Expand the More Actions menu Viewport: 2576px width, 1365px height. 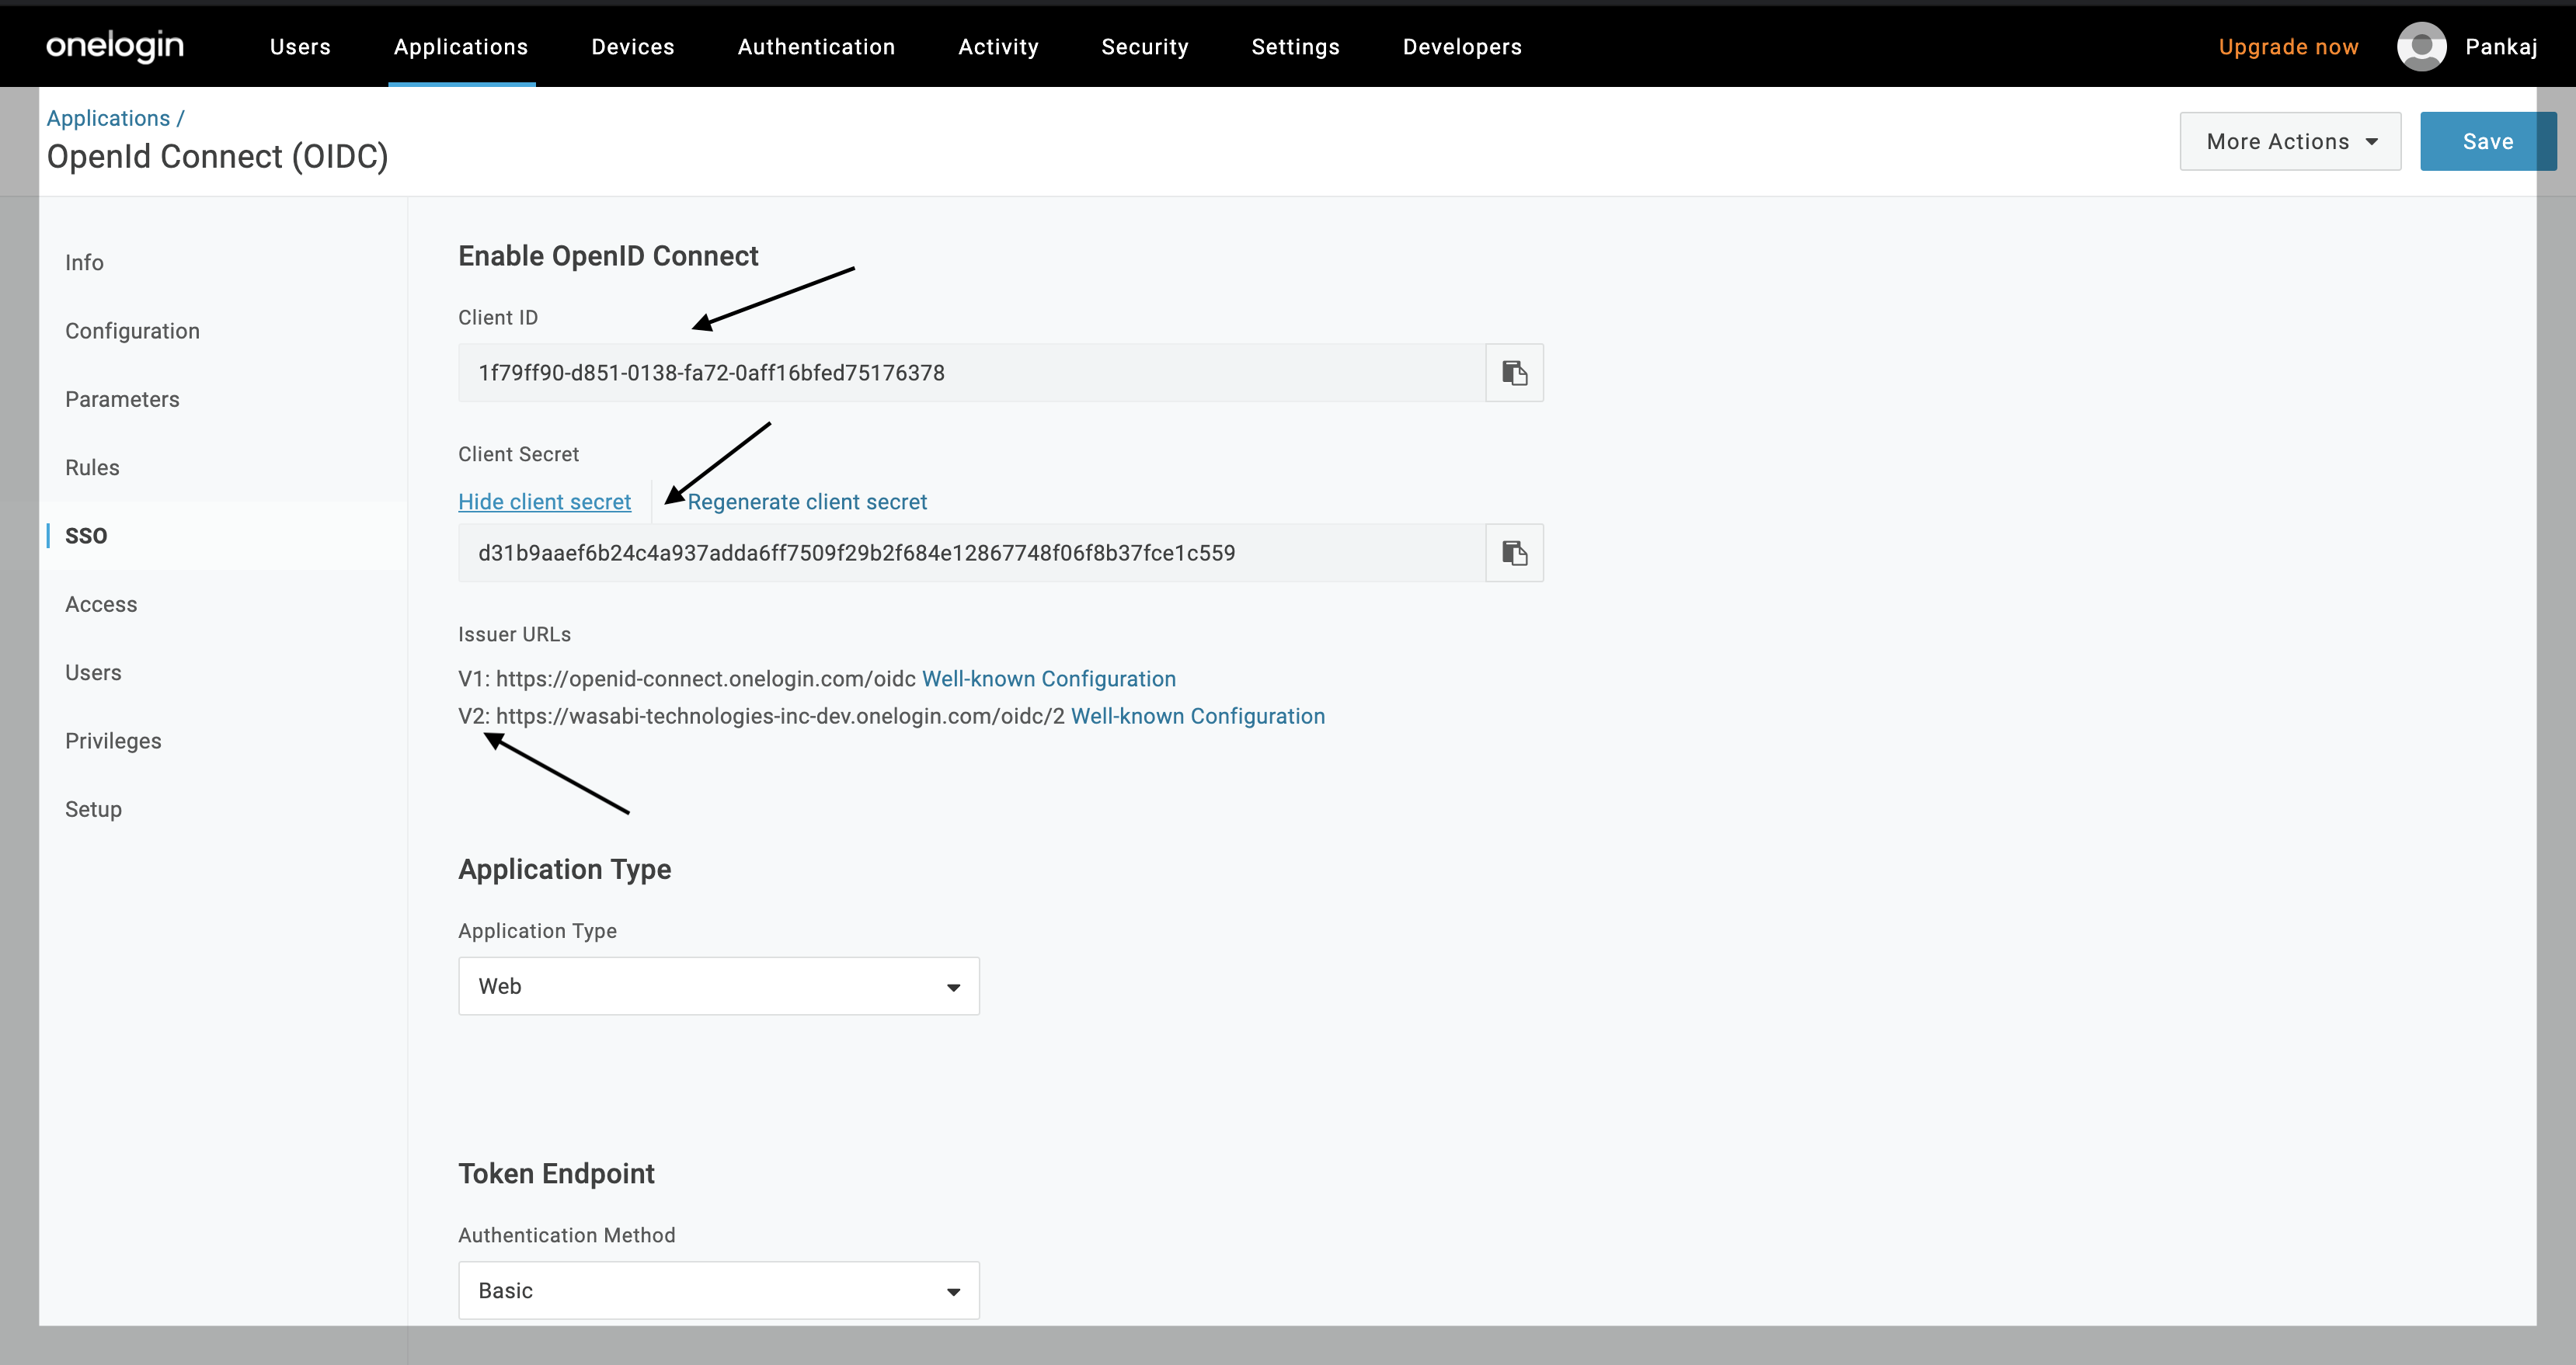pyautogui.click(x=2290, y=142)
